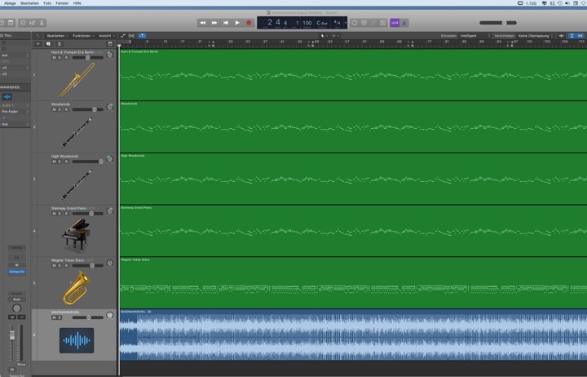Click the master volume slider in control bar

tap(498, 23)
